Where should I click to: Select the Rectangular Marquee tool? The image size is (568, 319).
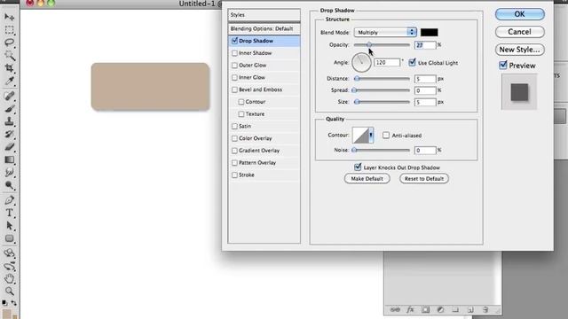(10, 30)
